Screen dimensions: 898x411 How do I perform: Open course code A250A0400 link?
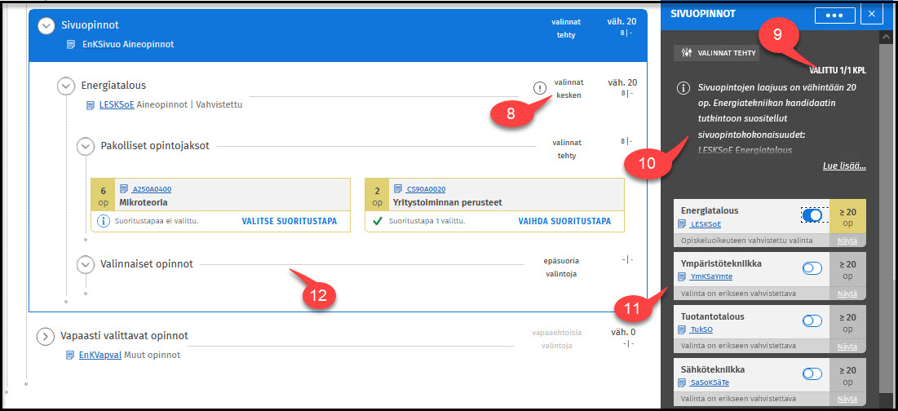click(x=152, y=188)
